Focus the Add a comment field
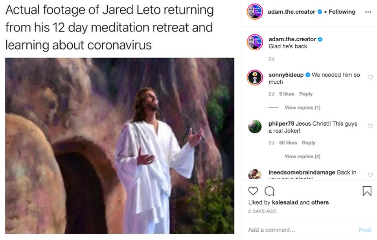The image size is (377, 240). 299,230
